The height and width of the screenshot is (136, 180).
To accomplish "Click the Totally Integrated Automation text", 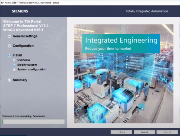I will [x=147, y=11].
